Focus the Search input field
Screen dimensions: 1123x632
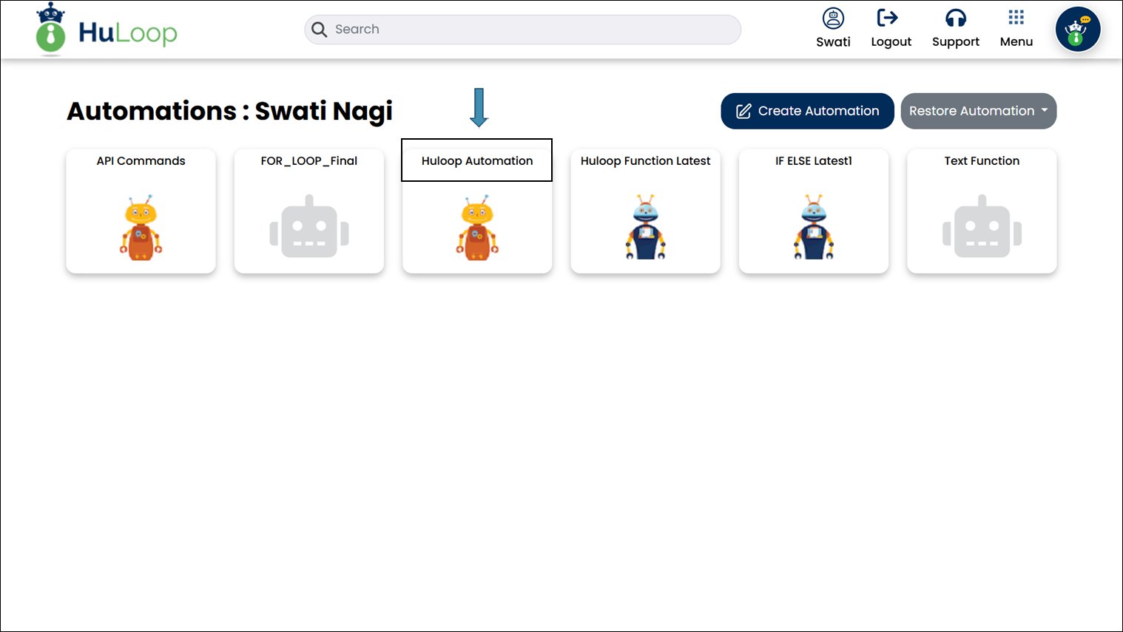click(x=522, y=30)
